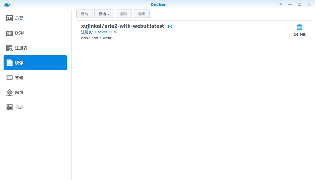The width and height of the screenshot is (315, 180).
Task: Maximize the Docker window
Action: coord(299,4)
